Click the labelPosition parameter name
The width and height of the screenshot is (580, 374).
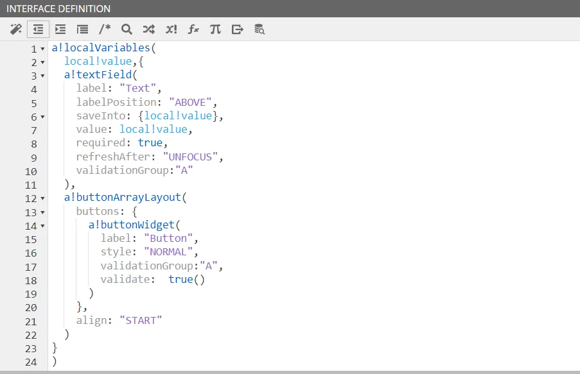[x=116, y=102]
